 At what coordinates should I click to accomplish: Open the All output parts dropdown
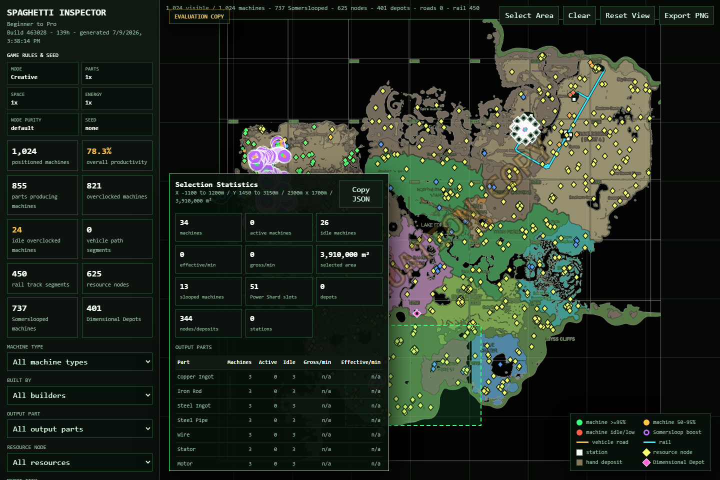pyautogui.click(x=79, y=429)
